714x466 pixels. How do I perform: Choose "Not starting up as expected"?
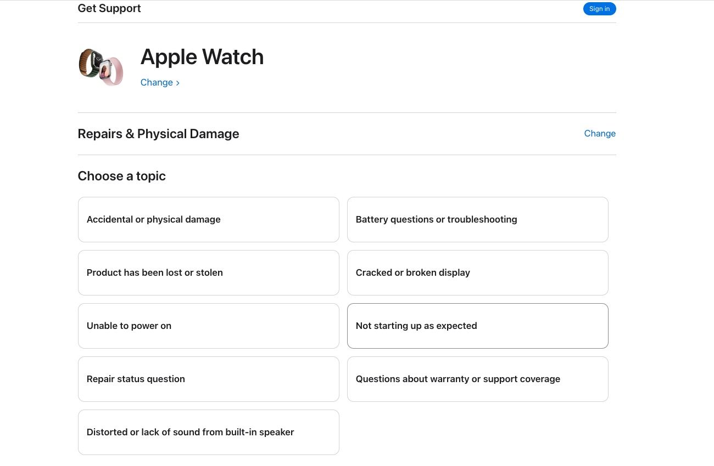pos(477,326)
